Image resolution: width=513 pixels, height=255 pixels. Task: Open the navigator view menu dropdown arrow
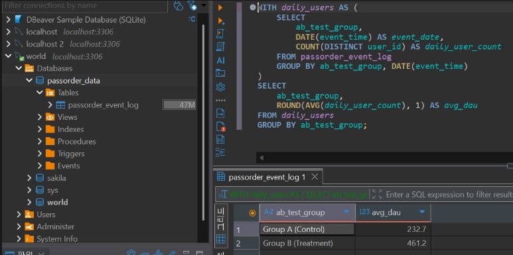[x=204, y=5]
